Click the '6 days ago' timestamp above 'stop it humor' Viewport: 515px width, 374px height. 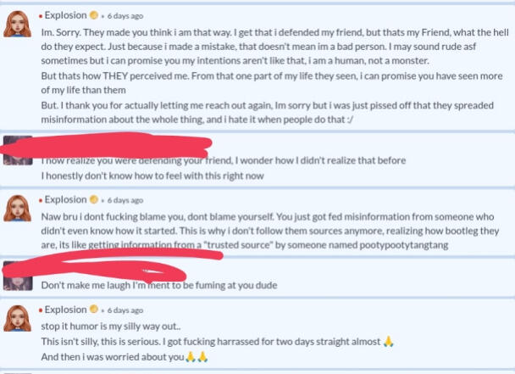point(125,311)
